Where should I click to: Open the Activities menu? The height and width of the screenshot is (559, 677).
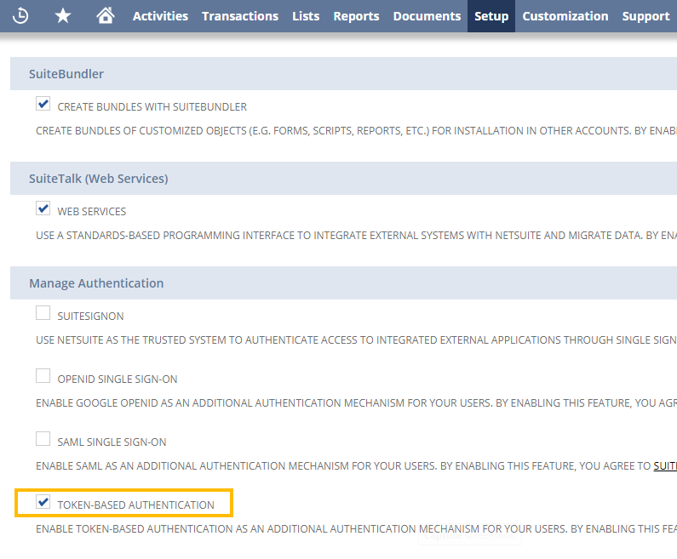(160, 16)
